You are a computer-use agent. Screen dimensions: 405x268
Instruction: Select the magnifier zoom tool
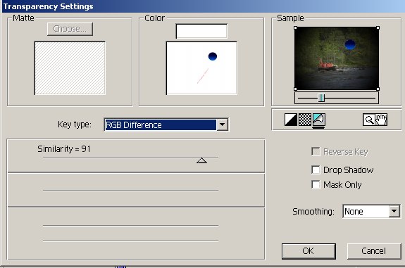(x=369, y=120)
